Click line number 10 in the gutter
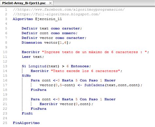 [5, 52]
